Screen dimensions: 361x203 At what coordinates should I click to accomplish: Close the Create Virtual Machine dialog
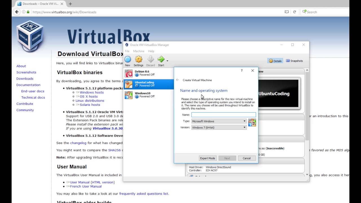tap(252, 70)
